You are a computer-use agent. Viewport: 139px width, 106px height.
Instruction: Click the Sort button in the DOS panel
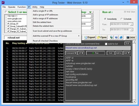tap(111, 53)
